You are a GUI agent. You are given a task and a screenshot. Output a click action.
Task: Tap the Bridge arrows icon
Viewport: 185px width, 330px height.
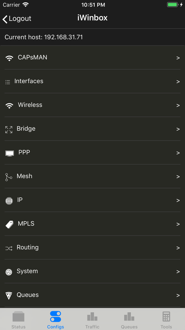[x=9, y=130]
